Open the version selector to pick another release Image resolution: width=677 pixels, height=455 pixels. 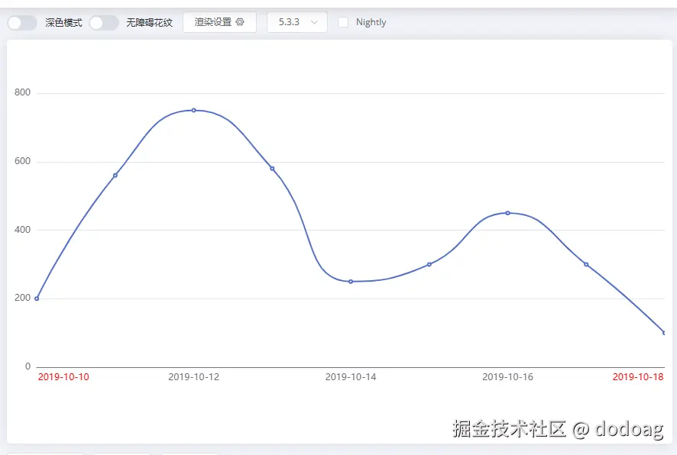click(297, 22)
